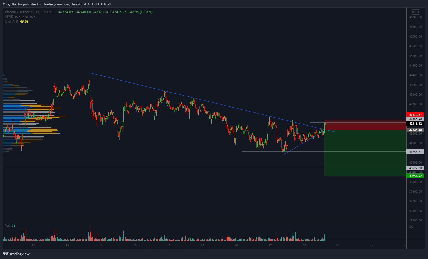Click the 46800.00 price axis label
This screenshot has height=259, width=428.
415,17
